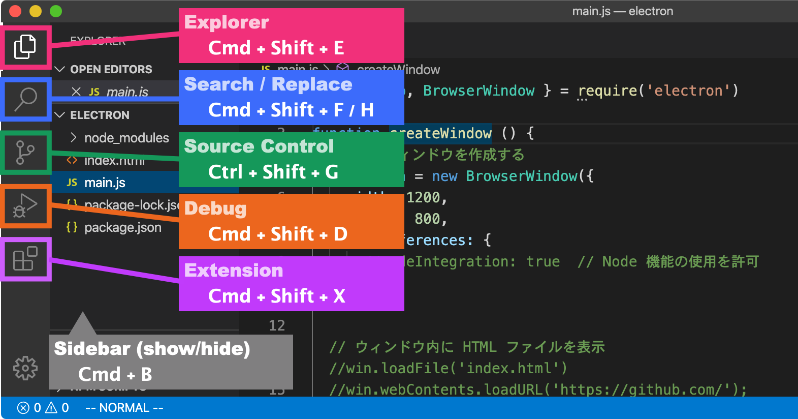Click the macOS yellow minimize window button
798x419 pixels.
point(36,11)
